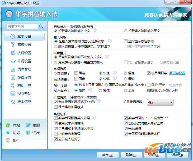Viewport: 193px width, 161px height.
Task: Click help bubble beside 数字后面跟随英文符号
Action: pyautogui.click(x=94, y=118)
